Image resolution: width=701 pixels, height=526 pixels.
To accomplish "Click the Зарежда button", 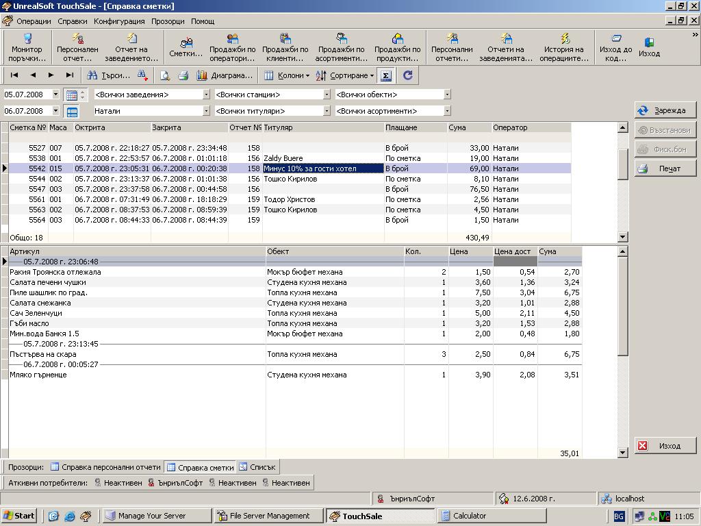I will click(665, 110).
